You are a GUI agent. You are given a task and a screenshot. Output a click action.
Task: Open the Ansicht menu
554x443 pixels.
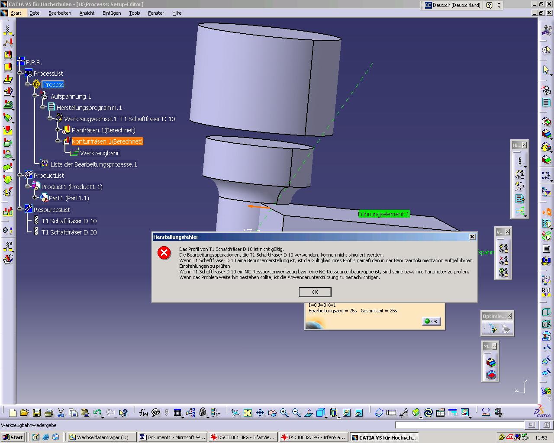tap(87, 13)
